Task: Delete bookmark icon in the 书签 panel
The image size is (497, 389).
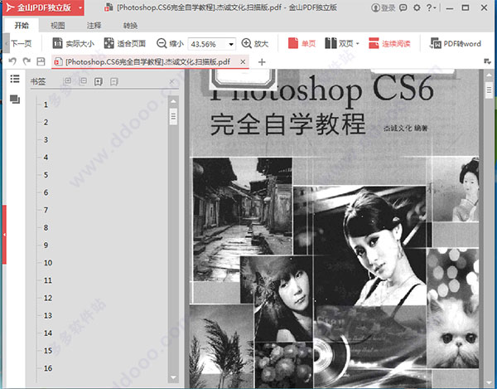Action: pos(114,82)
